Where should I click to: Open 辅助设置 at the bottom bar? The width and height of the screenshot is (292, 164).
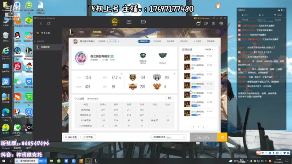coord(71,137)
